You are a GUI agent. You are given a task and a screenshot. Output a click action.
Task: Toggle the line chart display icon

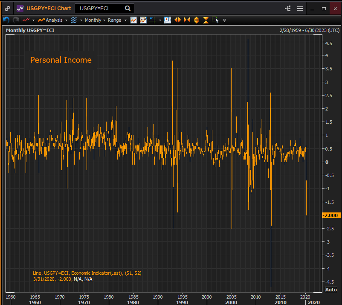coord(134,20)
